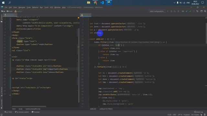Switch to Chrome from the taskbar
Viewport: 207px width, 116px height.
coord(95,3)
